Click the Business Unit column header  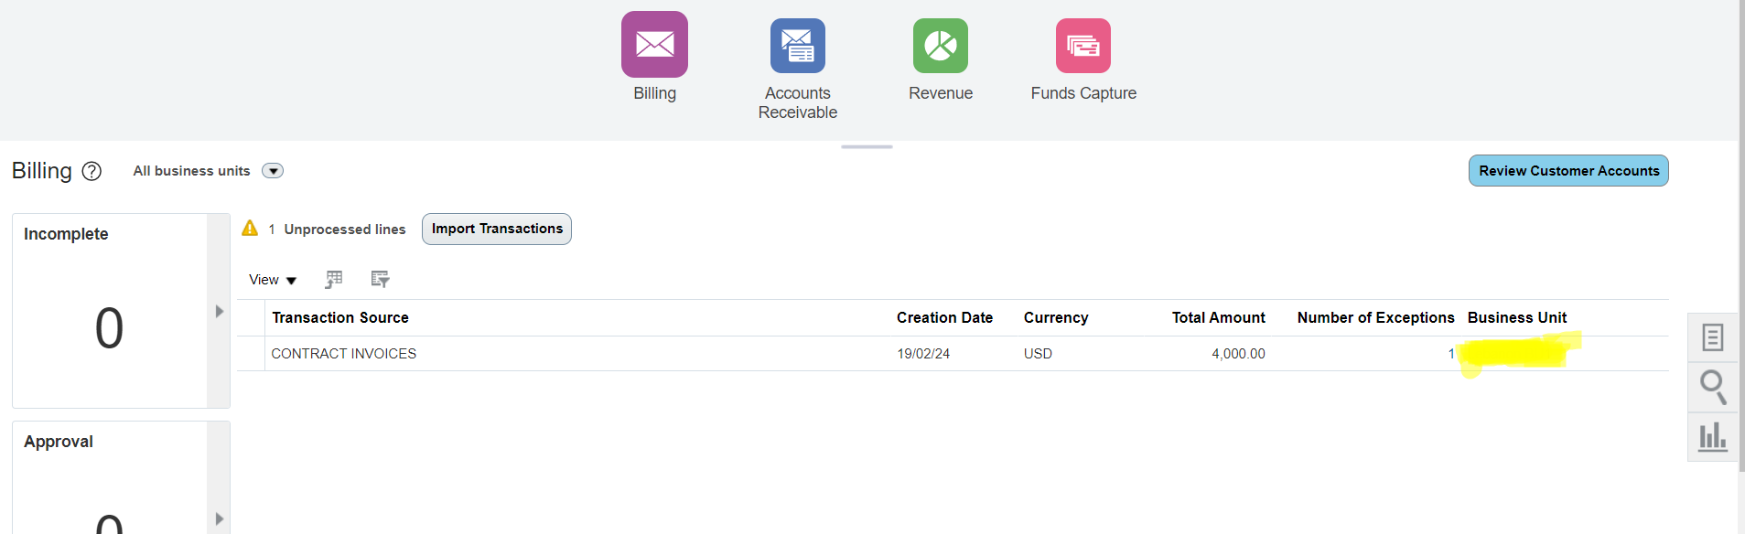(x=1517, y=317)
